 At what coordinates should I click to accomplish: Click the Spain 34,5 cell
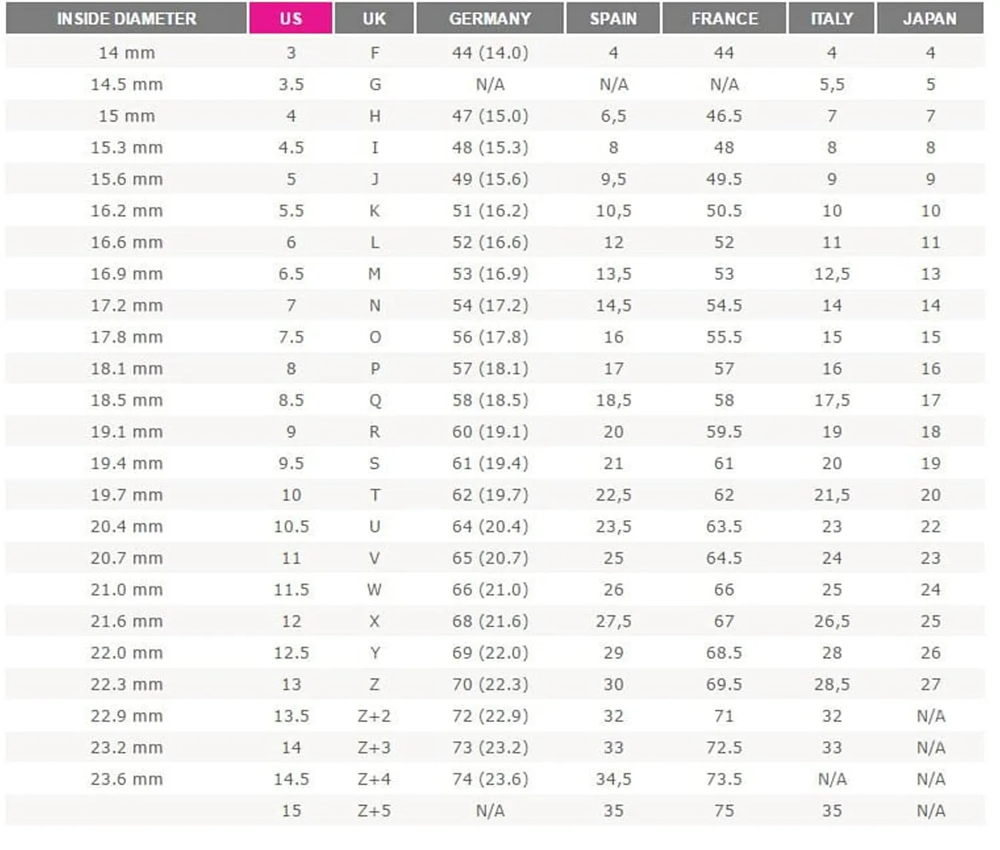point(613,779)
